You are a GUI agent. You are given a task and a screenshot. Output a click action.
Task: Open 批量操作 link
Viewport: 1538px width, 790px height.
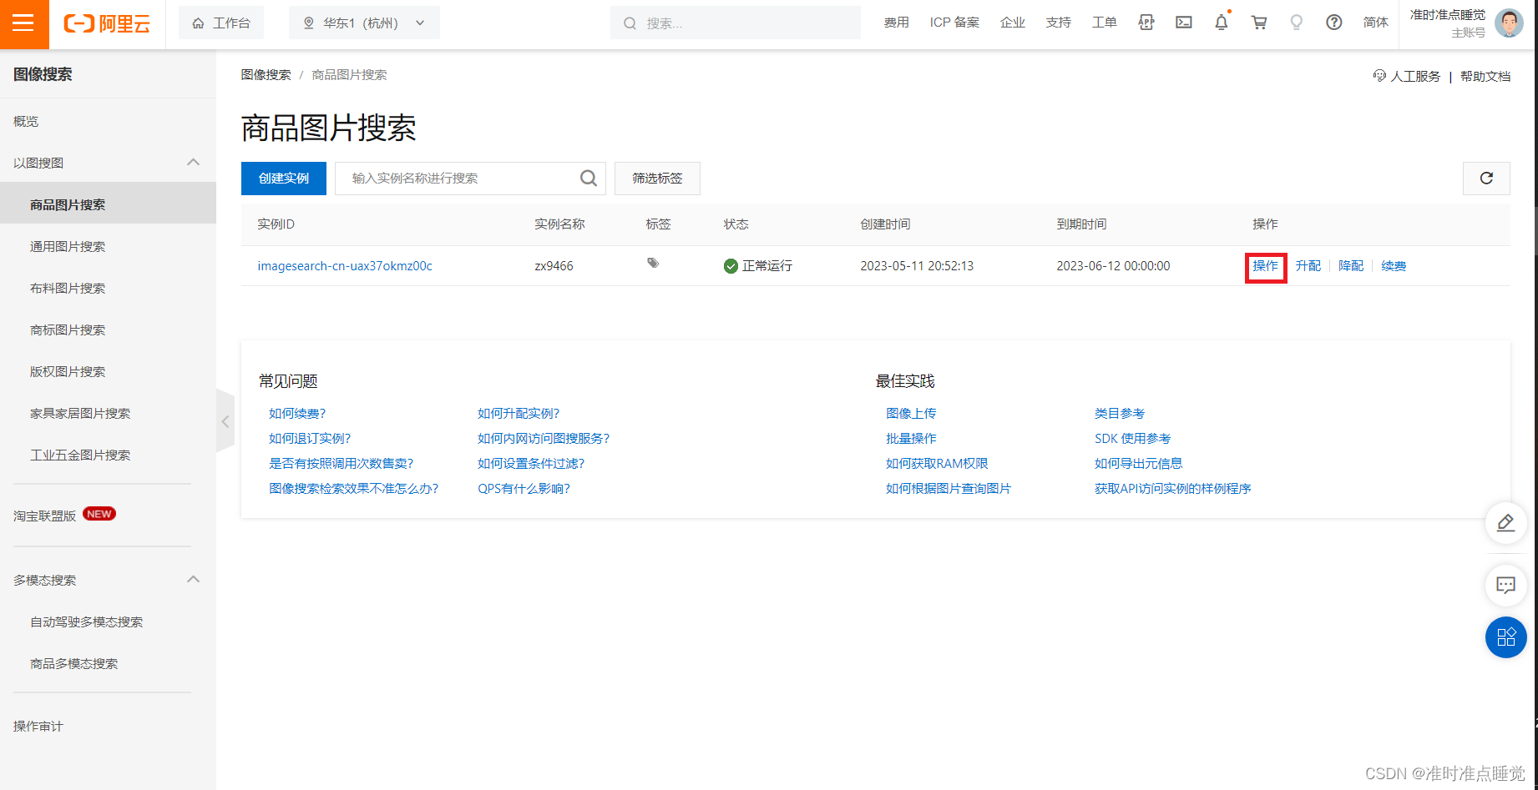pos(911,438)
